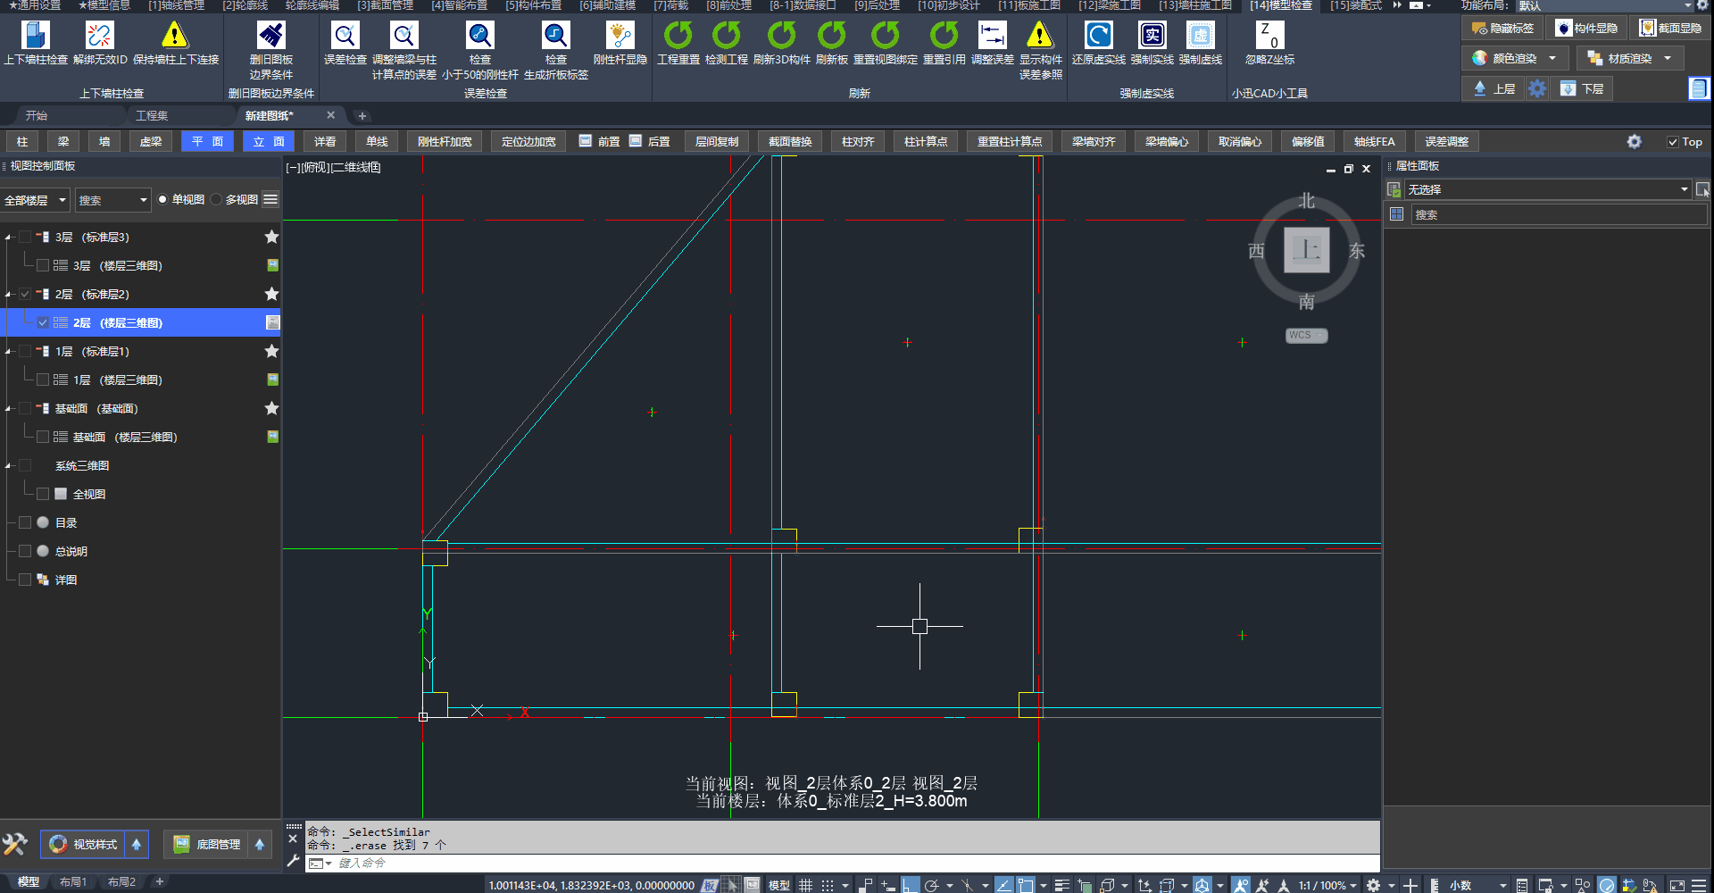Open the 删旧图板边界条件 tool

pos(270,36)
